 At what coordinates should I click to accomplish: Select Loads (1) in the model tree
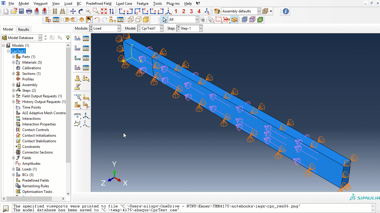point(29,169)
